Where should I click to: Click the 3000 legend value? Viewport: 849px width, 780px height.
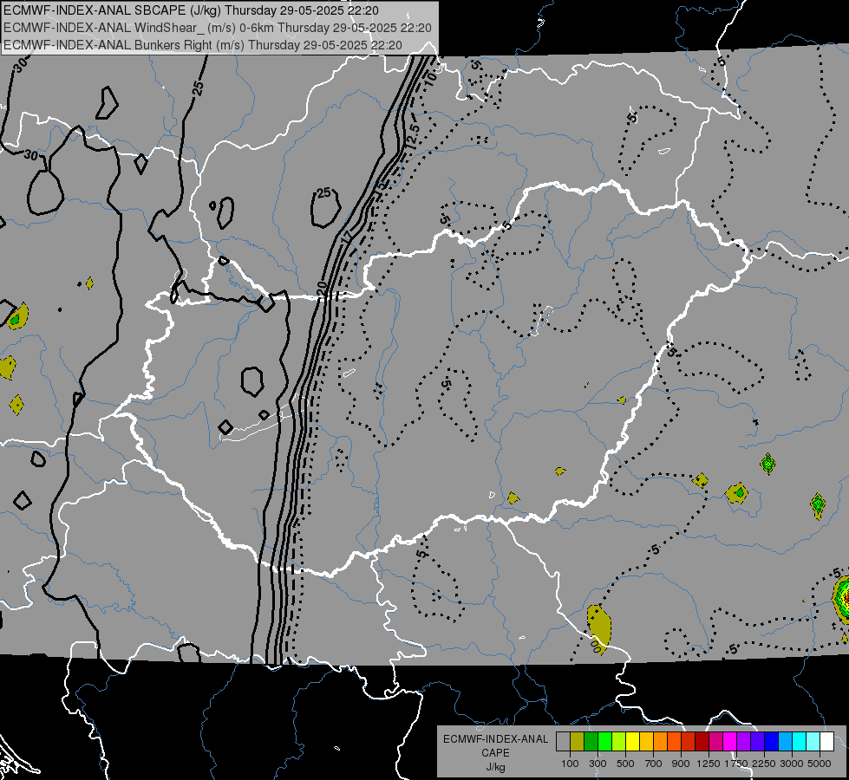[792, 764]
